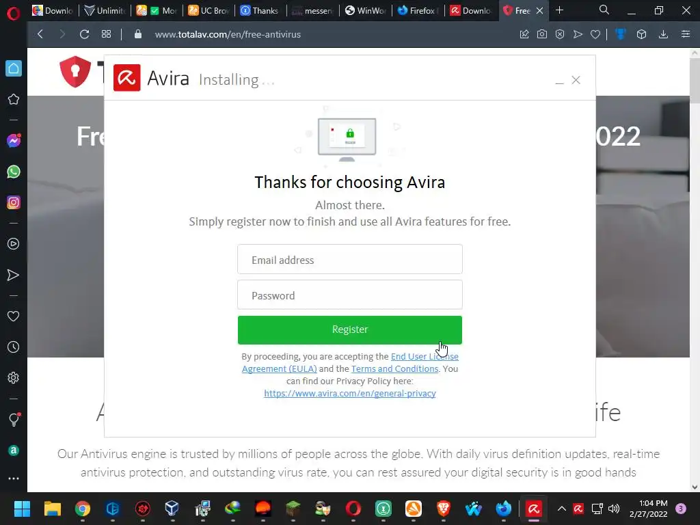700x525 pixels.
Task: Close the active Free antivirus tab
Action: click(x=540, y=11)
